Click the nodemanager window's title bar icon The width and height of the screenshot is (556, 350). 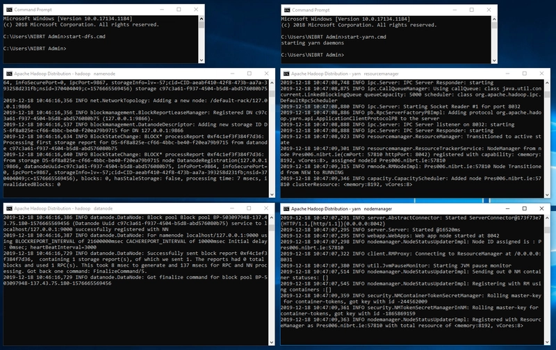pyautogui.click(x=286, y=208)
